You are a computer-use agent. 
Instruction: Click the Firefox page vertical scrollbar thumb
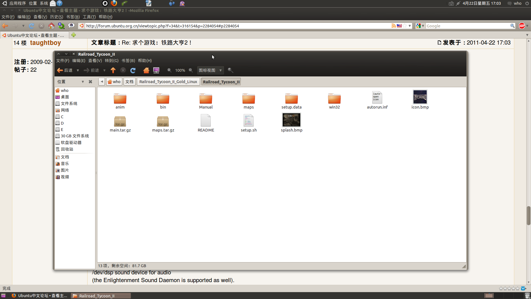(529, 216)
